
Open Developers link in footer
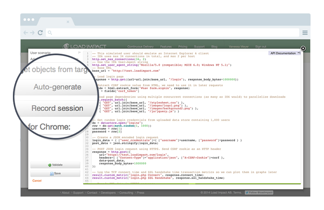pos(108,193)
